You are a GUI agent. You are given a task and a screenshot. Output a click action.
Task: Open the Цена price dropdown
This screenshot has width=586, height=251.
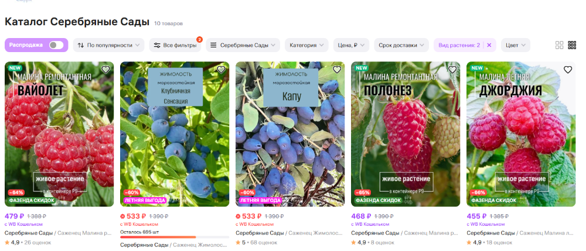click(x=351, y=45)
